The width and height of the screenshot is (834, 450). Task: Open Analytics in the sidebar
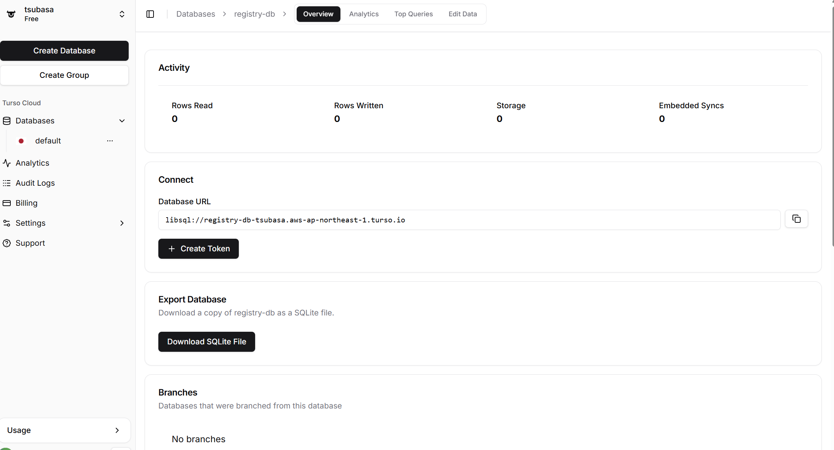(32, 163)
